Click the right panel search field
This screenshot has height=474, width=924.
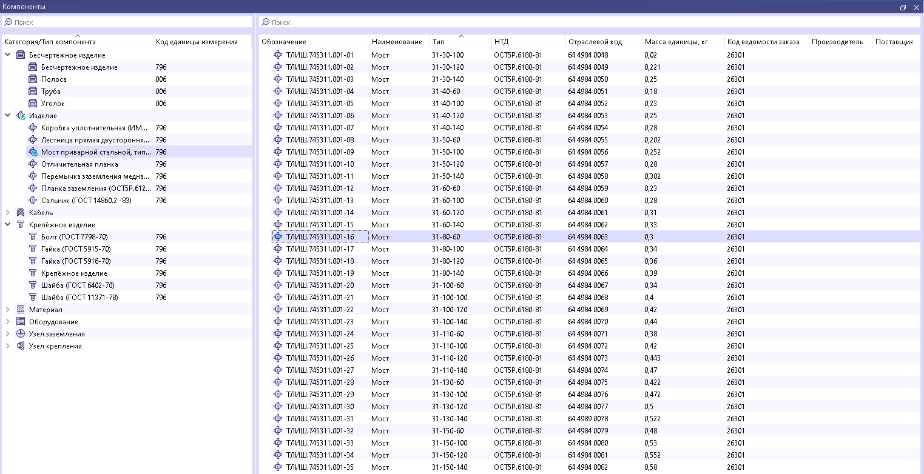pyautogui.click(x=588, y=22)
